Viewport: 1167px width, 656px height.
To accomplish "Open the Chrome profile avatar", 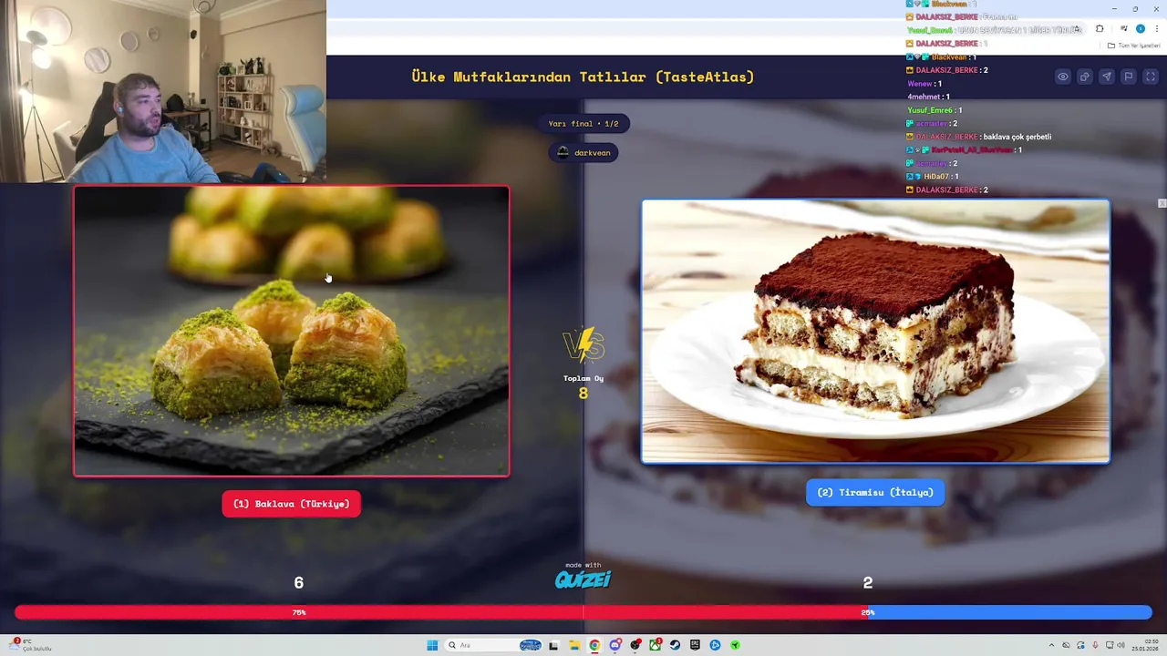I will [1141, 28].
